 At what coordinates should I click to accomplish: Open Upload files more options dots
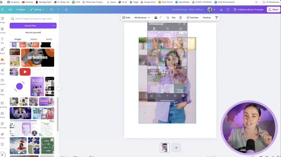pyautogui.click(x=54, y=26)
